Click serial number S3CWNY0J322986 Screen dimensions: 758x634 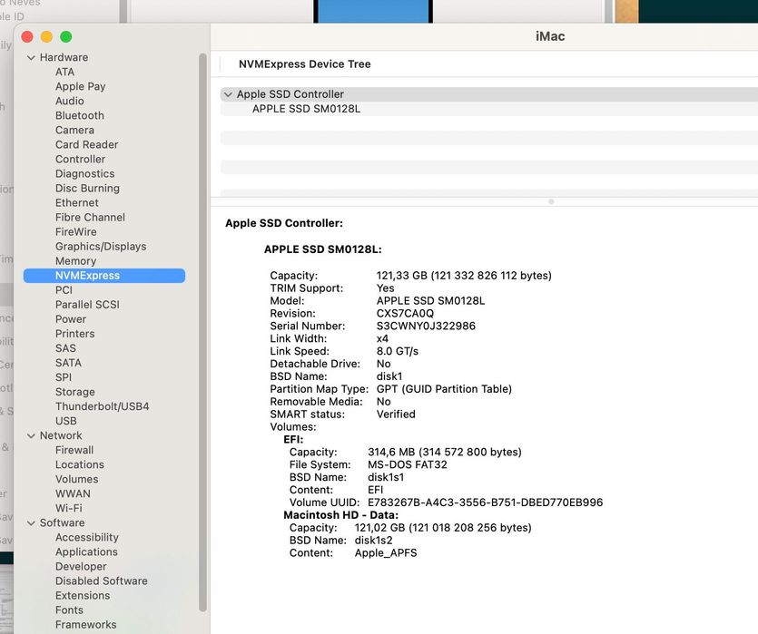click(x=426, y=326)
